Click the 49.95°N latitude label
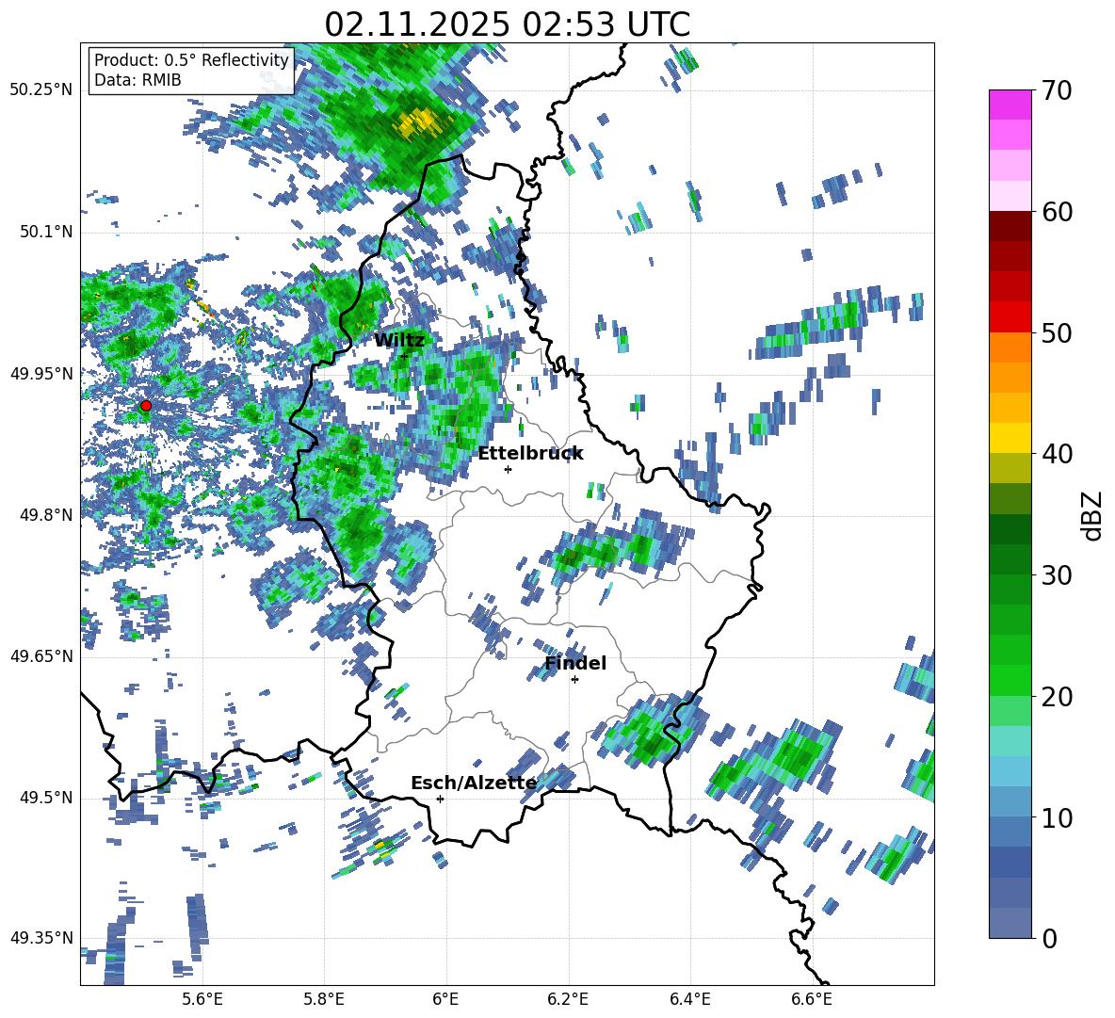The height and width of the screenshot is (1018, 1115). 41,373
